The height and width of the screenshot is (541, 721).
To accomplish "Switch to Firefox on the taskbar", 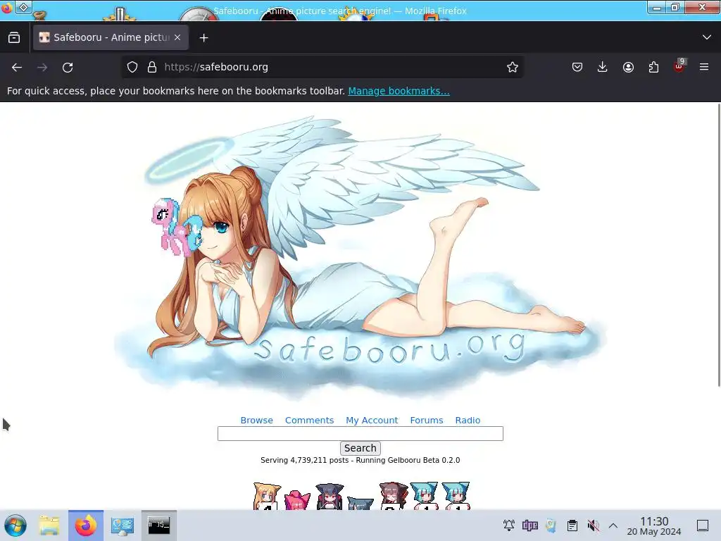I will pos(86,526).
